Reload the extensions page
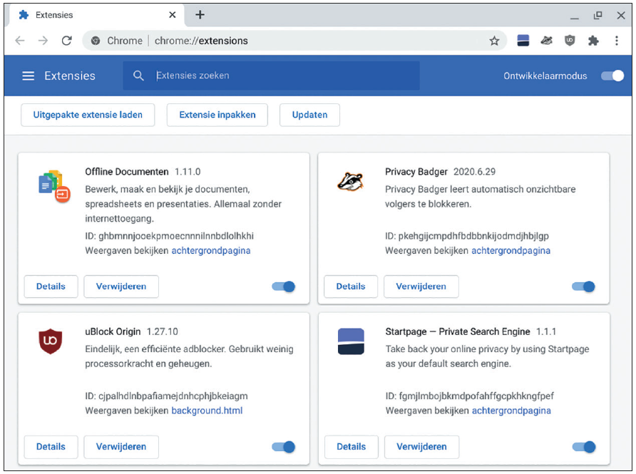Image resolution: width=636 pixels, height=474 pixels. (67, 41)
